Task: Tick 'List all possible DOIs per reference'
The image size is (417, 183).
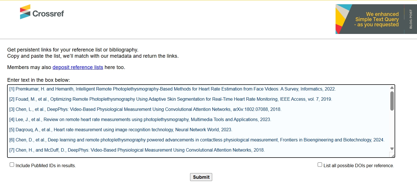Action: pos(320,165)
